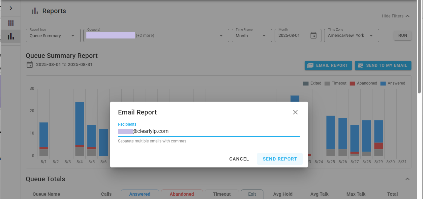Collapse filters using Hide Filters
423x199 pixels.
(395, 16)
